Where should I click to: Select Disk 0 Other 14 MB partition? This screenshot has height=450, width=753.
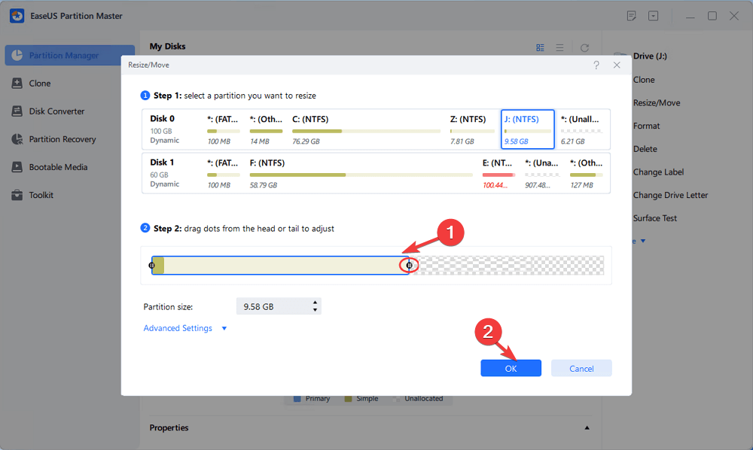coord(266,129)
